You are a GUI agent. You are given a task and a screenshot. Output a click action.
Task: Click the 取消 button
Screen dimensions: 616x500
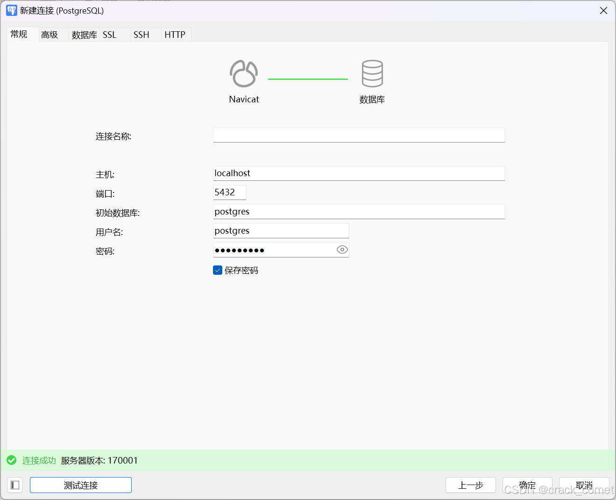584,485
